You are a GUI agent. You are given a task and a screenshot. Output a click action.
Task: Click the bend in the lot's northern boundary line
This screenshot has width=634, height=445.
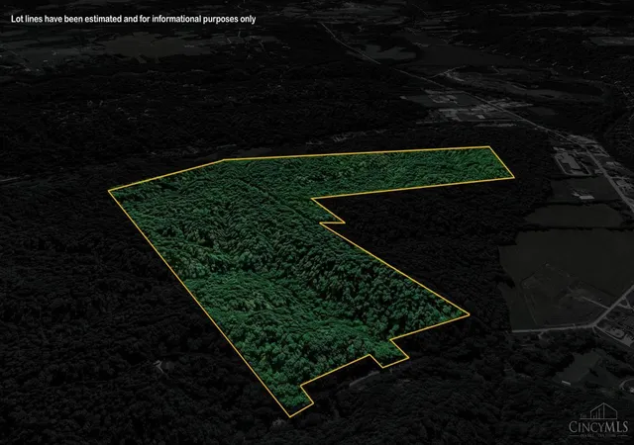click(224, 160)
